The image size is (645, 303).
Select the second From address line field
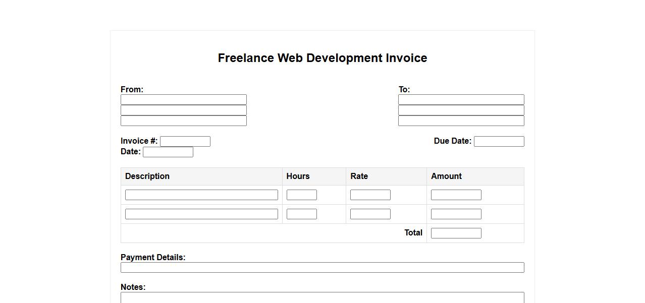(183, 110)
